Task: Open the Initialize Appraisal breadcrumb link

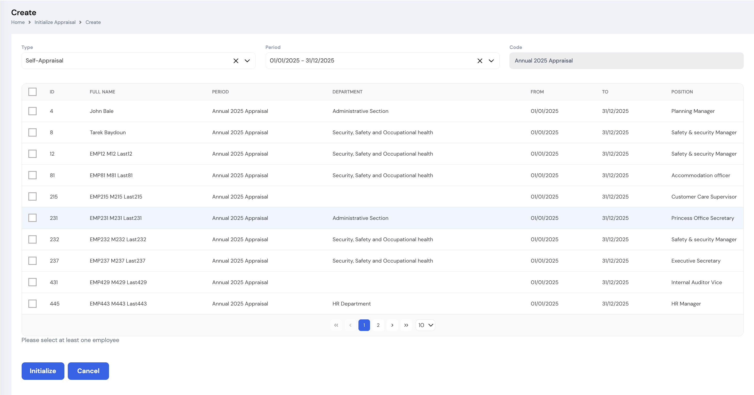Action: point(55,22)
